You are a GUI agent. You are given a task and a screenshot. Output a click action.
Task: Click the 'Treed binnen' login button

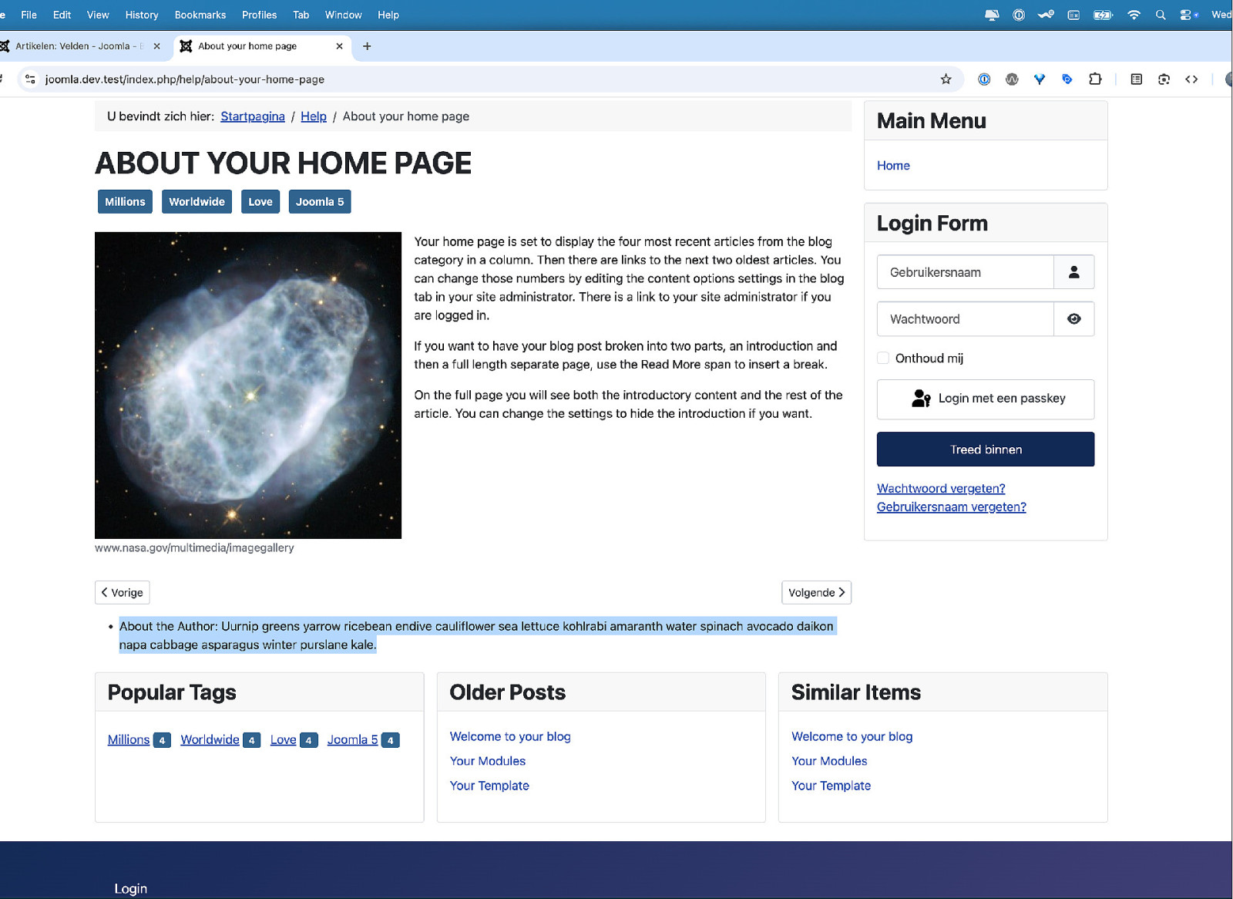985,449
